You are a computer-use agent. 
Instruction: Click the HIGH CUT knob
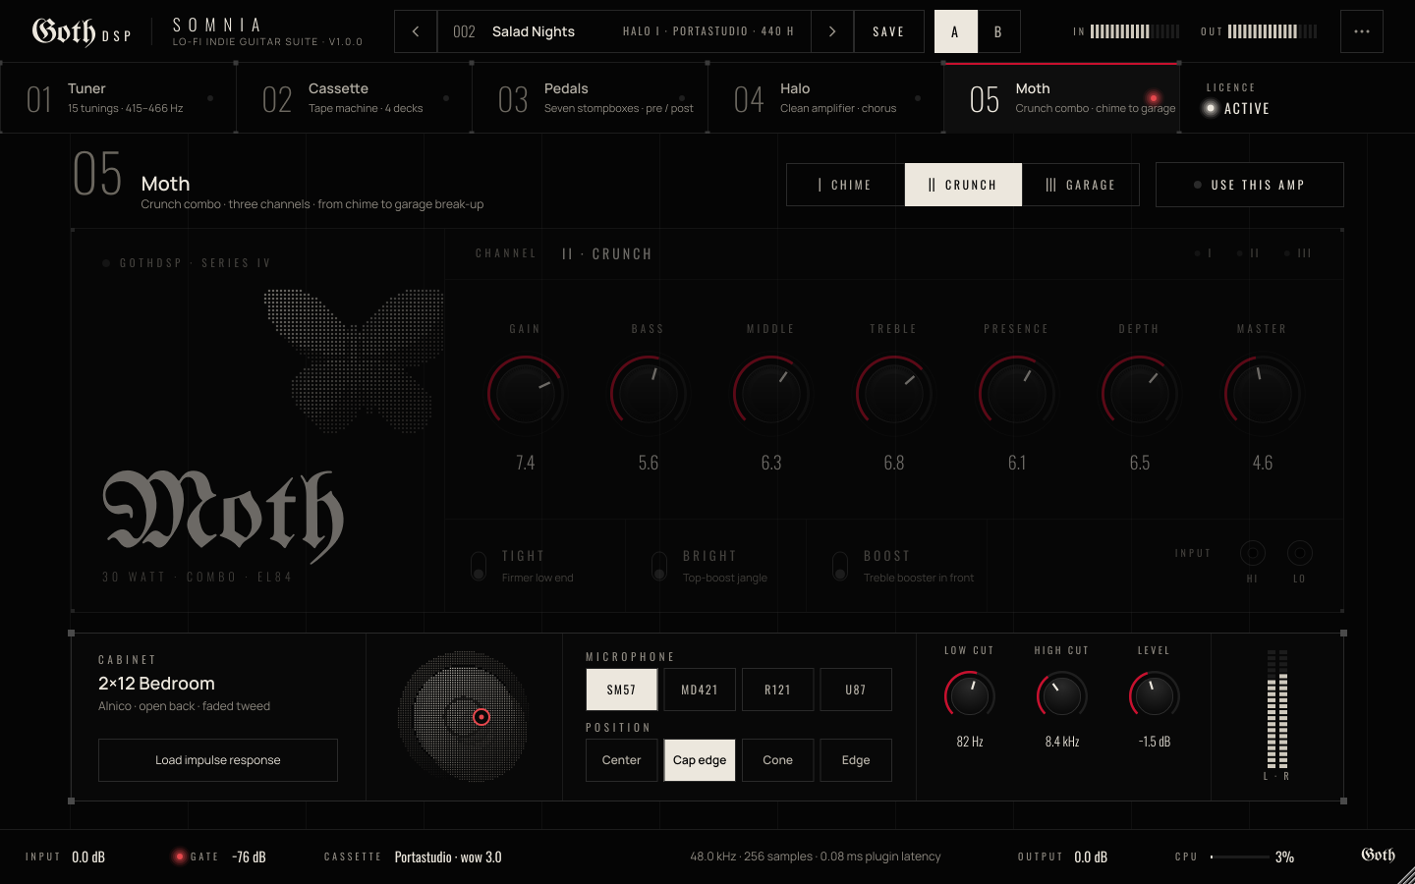coord(1062,696)
